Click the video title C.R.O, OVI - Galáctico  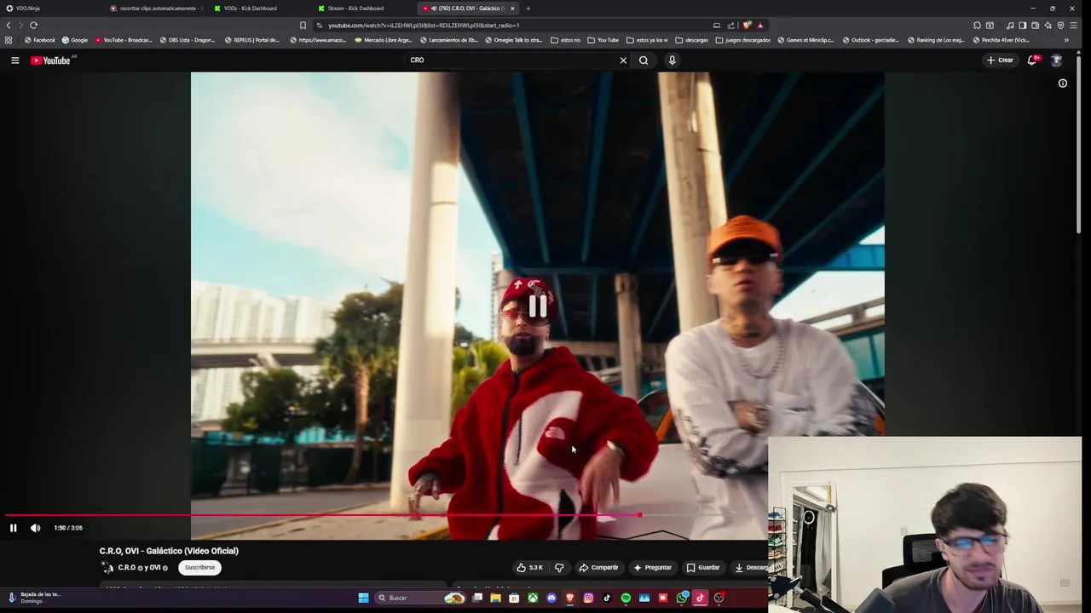click(169, 551)
